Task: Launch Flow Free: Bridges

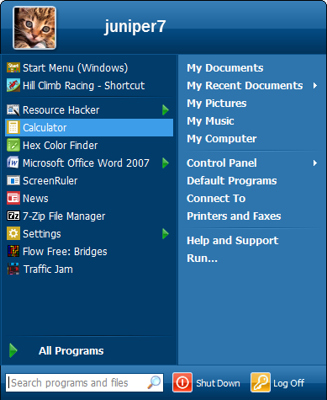Action: (x=89, y=251)
